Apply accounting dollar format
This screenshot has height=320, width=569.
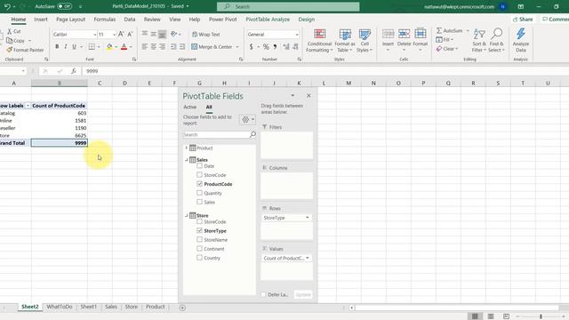point(251,47)
